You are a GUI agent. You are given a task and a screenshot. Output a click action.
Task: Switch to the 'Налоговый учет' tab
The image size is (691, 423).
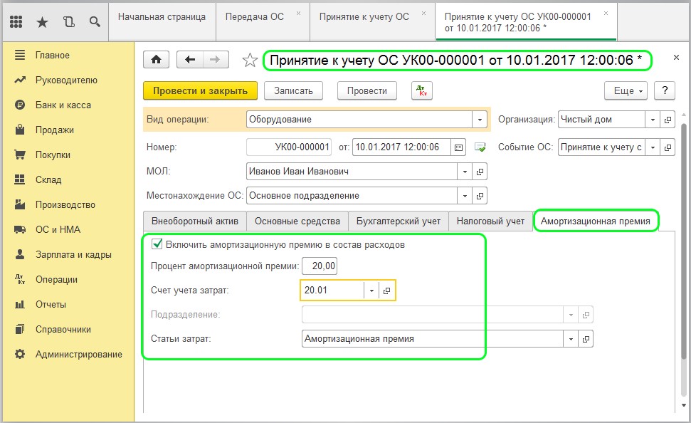pos(490,221)
